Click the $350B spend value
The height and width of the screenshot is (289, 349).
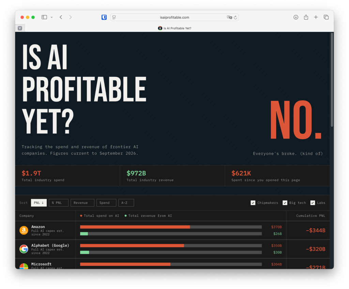click(x=276, y=246)
